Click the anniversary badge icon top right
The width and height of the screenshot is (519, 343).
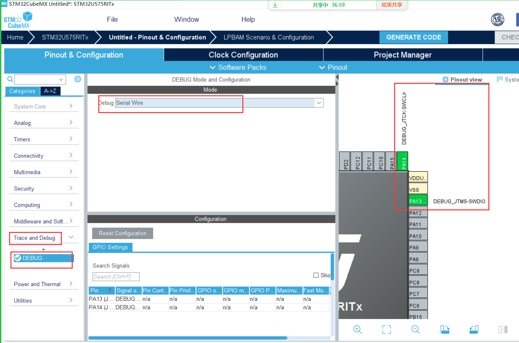click(x=497, y=20)
